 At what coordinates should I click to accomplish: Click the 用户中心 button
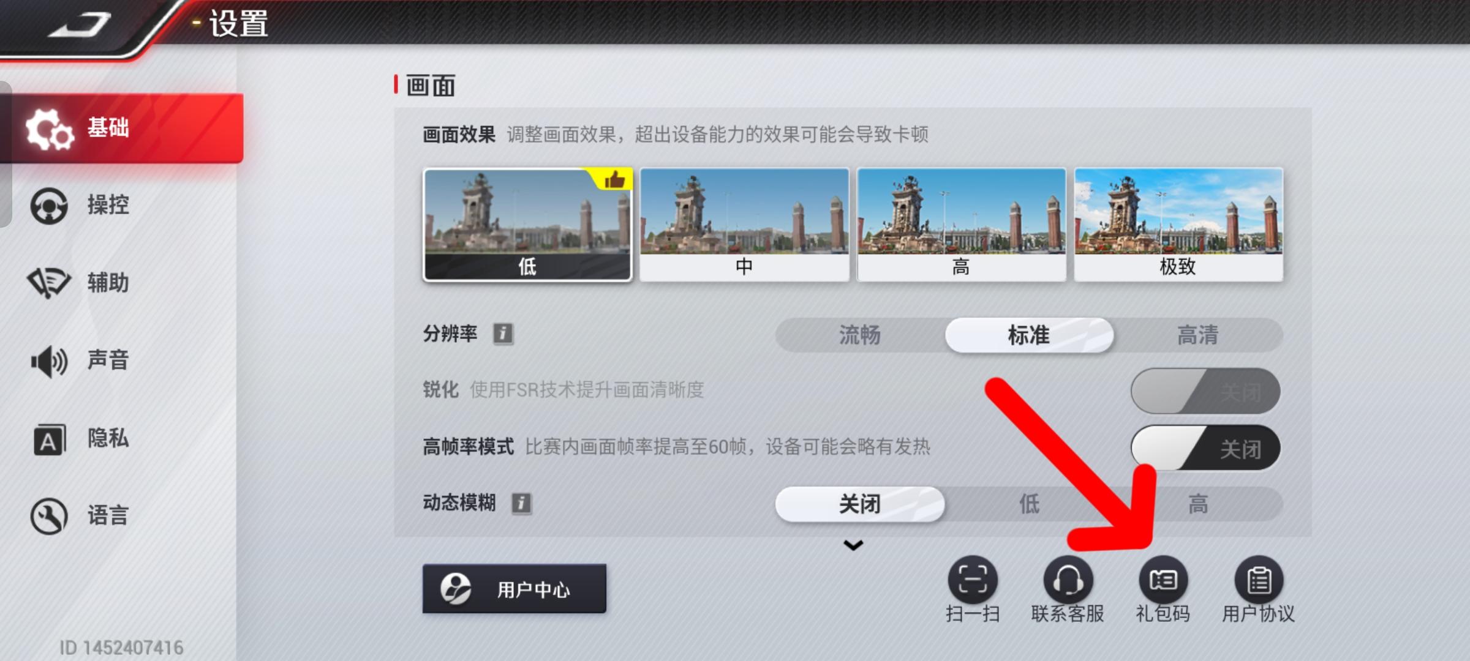tap(514, 589)
